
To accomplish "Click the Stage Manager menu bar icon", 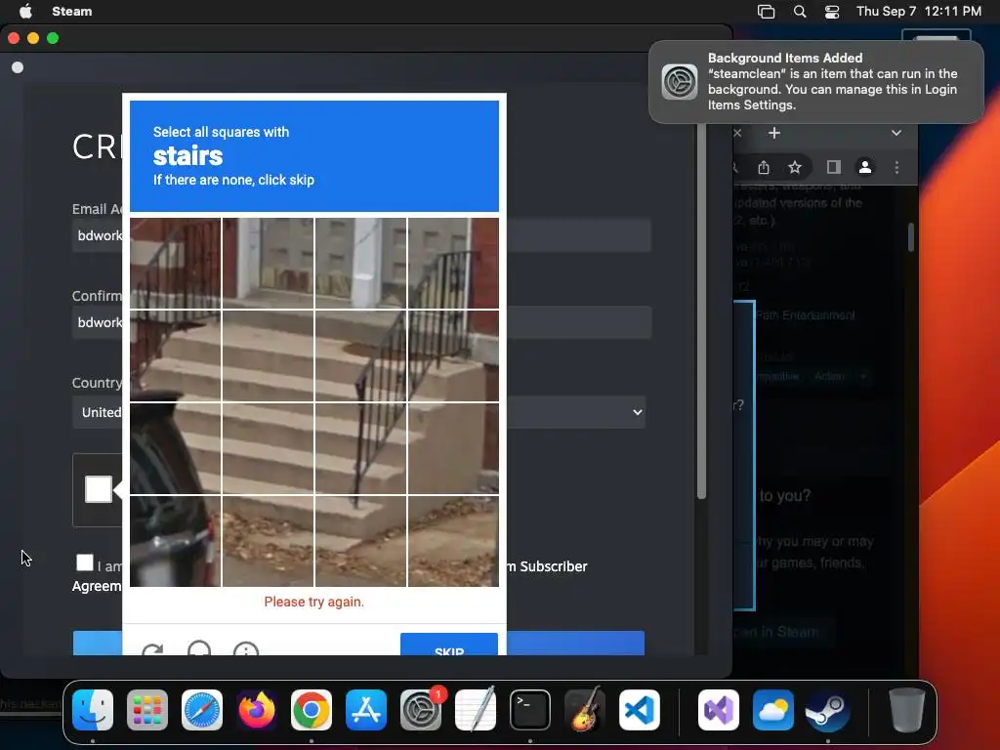I will pos(766,12).
